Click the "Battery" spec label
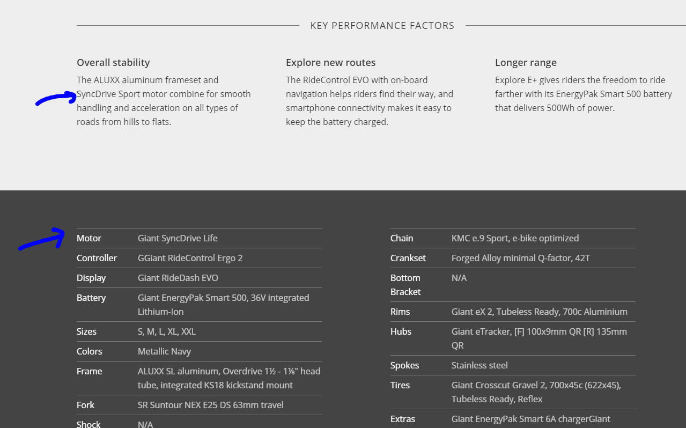The height and width of the screenshot is (428, 686). pos(91,298)
